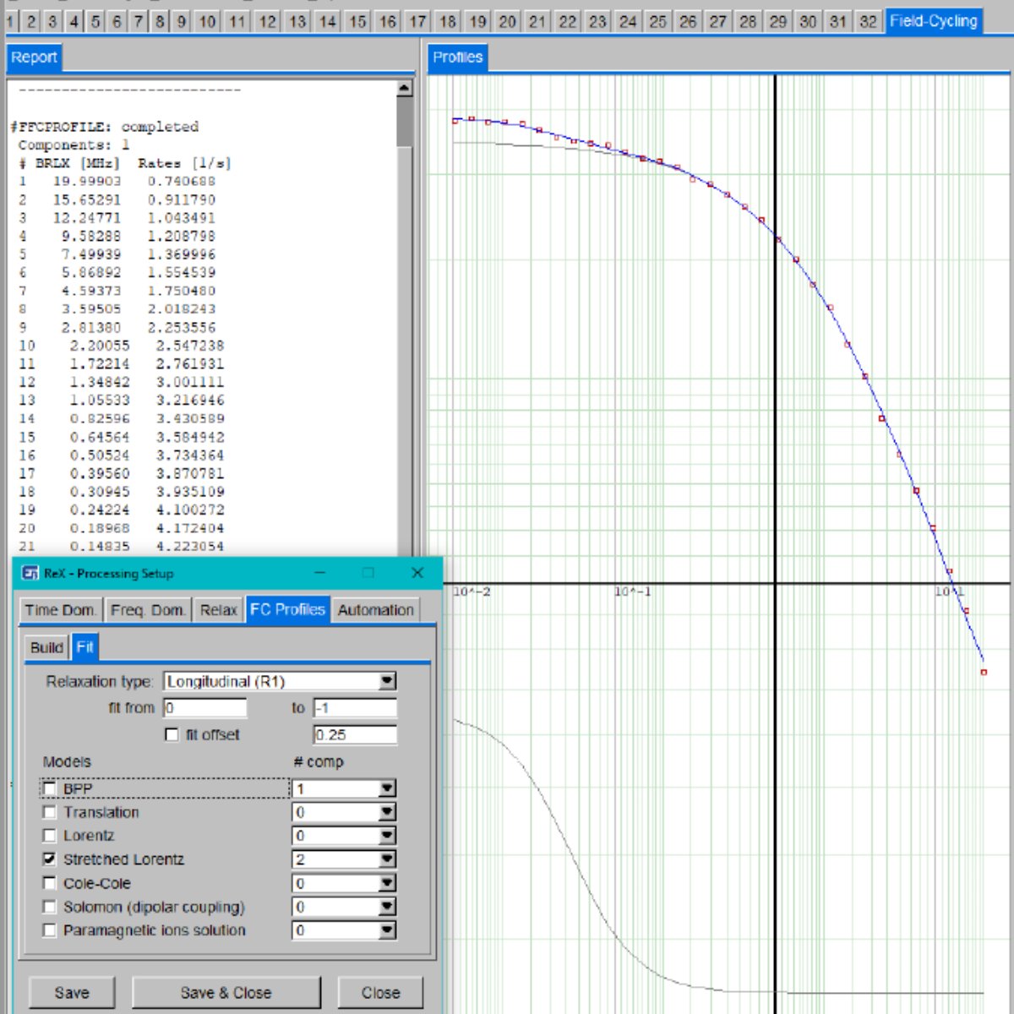This screenshot has width=1014, height=1014.
Task: Open the Relax tab
Action: [x=218, y=610]
